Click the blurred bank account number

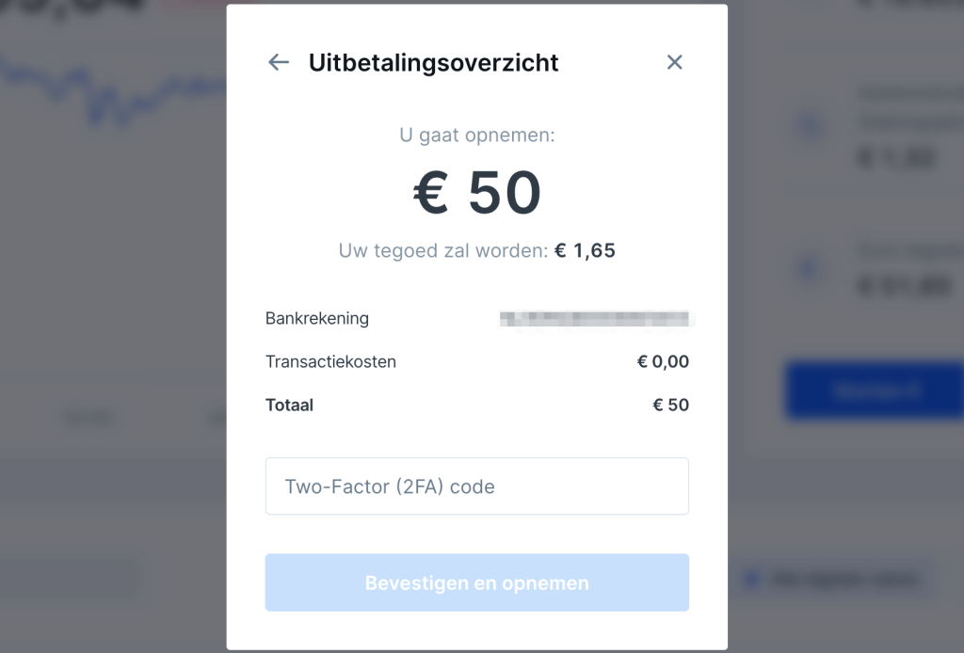[x=595, y=318]
